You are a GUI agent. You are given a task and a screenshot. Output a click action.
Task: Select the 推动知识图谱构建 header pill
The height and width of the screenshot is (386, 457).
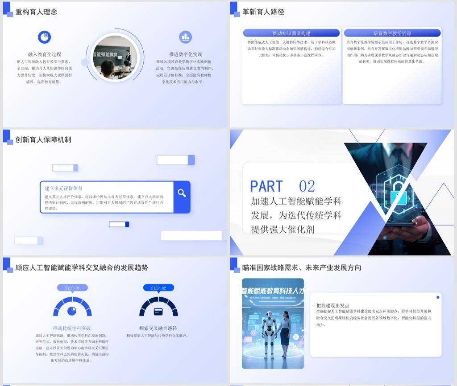pyautogui.click(x=291, y=33)
